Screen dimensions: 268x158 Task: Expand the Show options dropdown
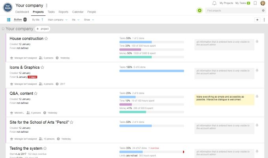pos(89,19)
